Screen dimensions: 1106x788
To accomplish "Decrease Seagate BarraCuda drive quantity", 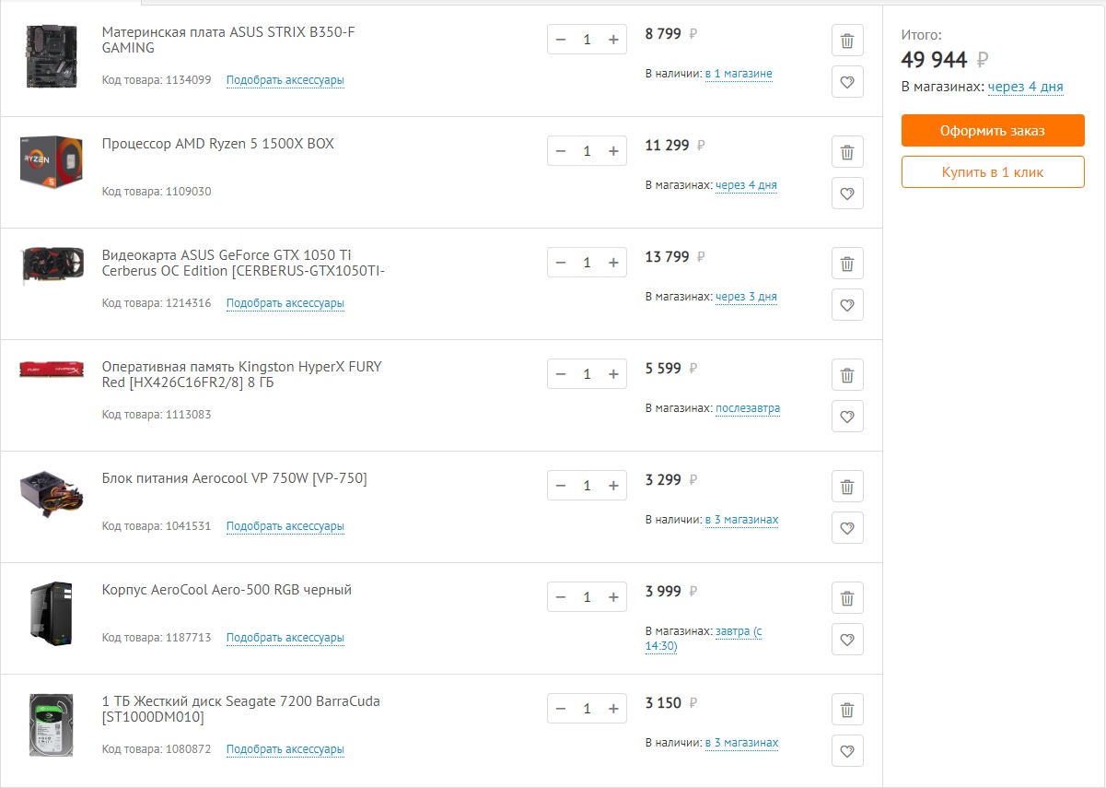I will 561,709.
